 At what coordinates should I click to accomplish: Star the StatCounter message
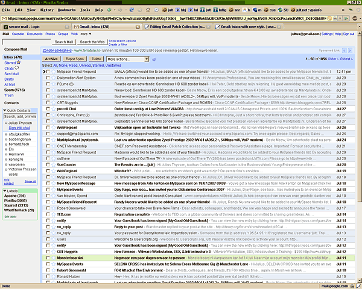(54, 165)
